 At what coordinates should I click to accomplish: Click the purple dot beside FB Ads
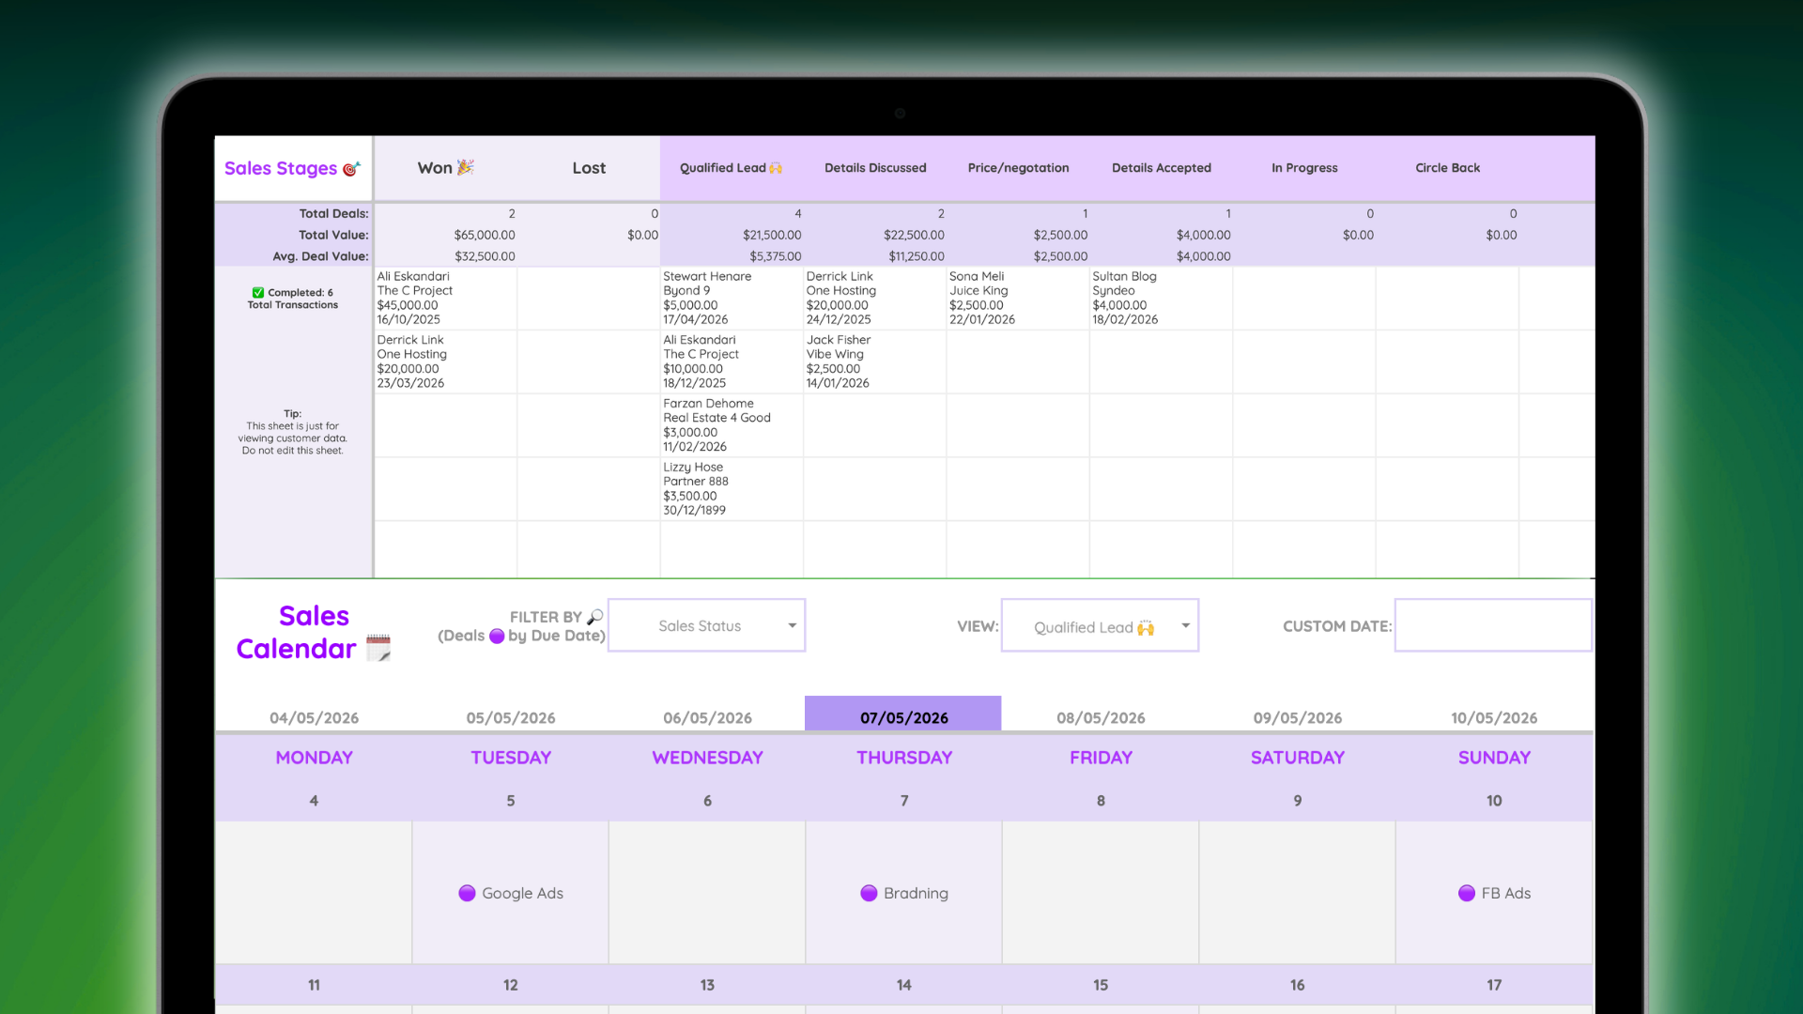[1467, 893]
